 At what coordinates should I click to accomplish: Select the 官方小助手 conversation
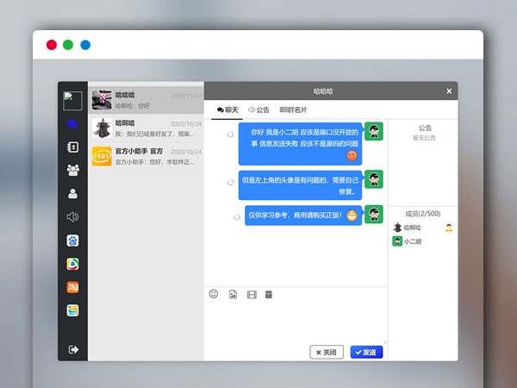[x=146, y=156]
